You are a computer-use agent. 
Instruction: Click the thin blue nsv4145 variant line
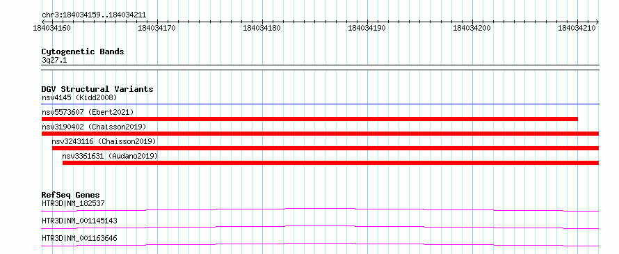(x=320, y=104)
